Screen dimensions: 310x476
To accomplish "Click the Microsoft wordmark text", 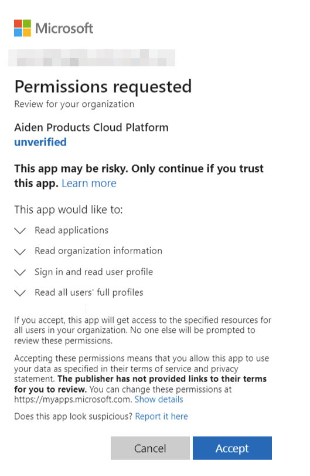I will point(64,28).
